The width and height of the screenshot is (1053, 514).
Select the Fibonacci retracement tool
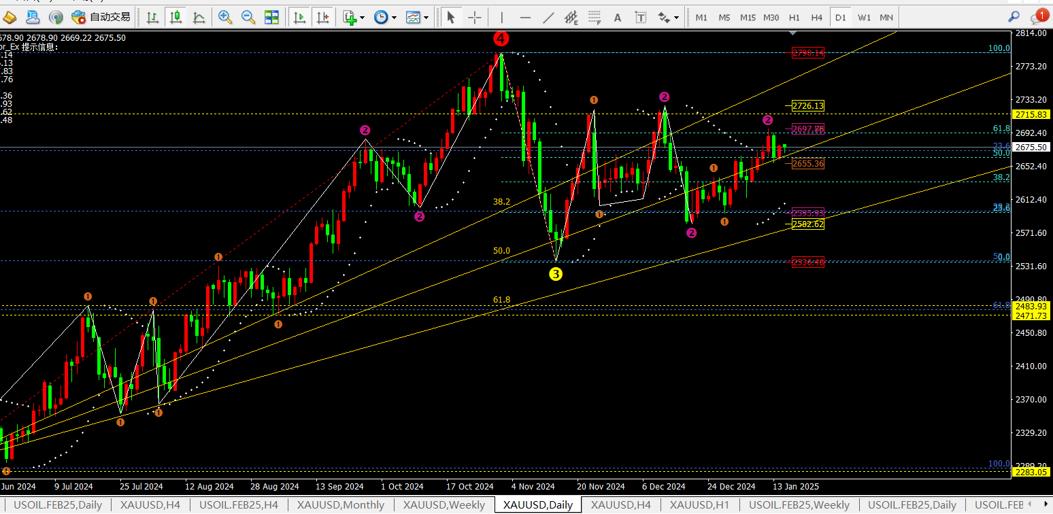pos(595,17)
